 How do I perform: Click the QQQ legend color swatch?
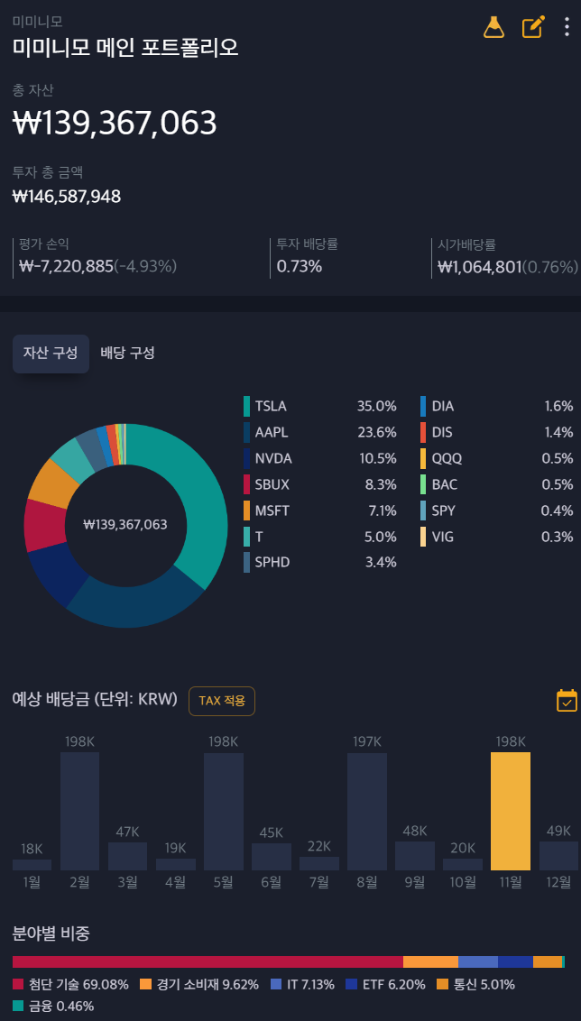click(423, 458)
